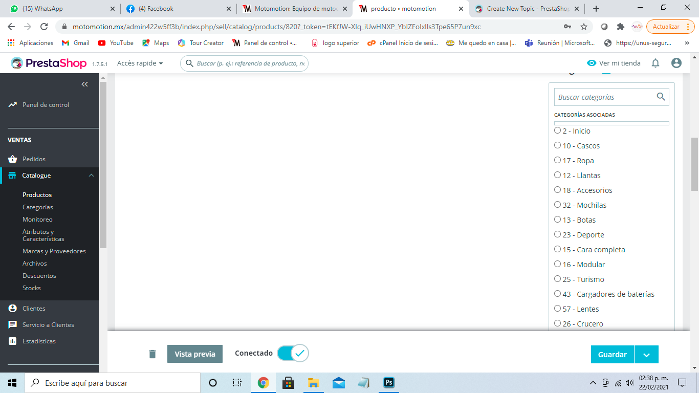Image resolution: width=699 pixels, height=393 pixels.
Task: Show hidden system tray icons
Action: tap(593, 383)
